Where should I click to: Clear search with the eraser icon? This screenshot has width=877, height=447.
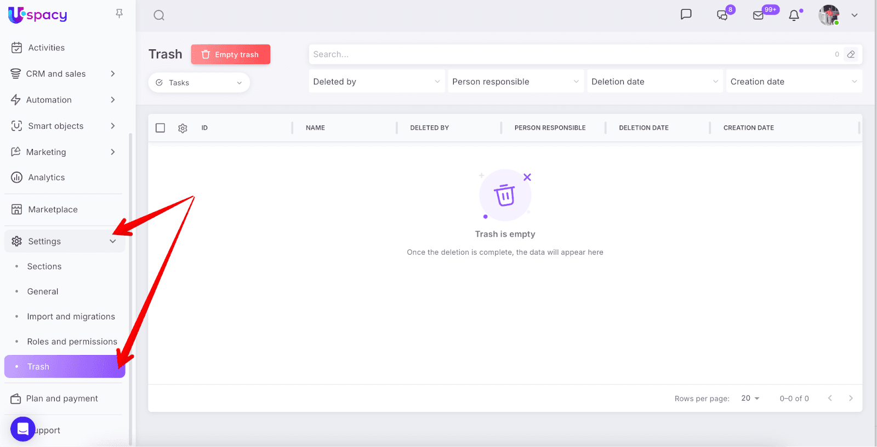pyautogui.click(x=851, y=54)
